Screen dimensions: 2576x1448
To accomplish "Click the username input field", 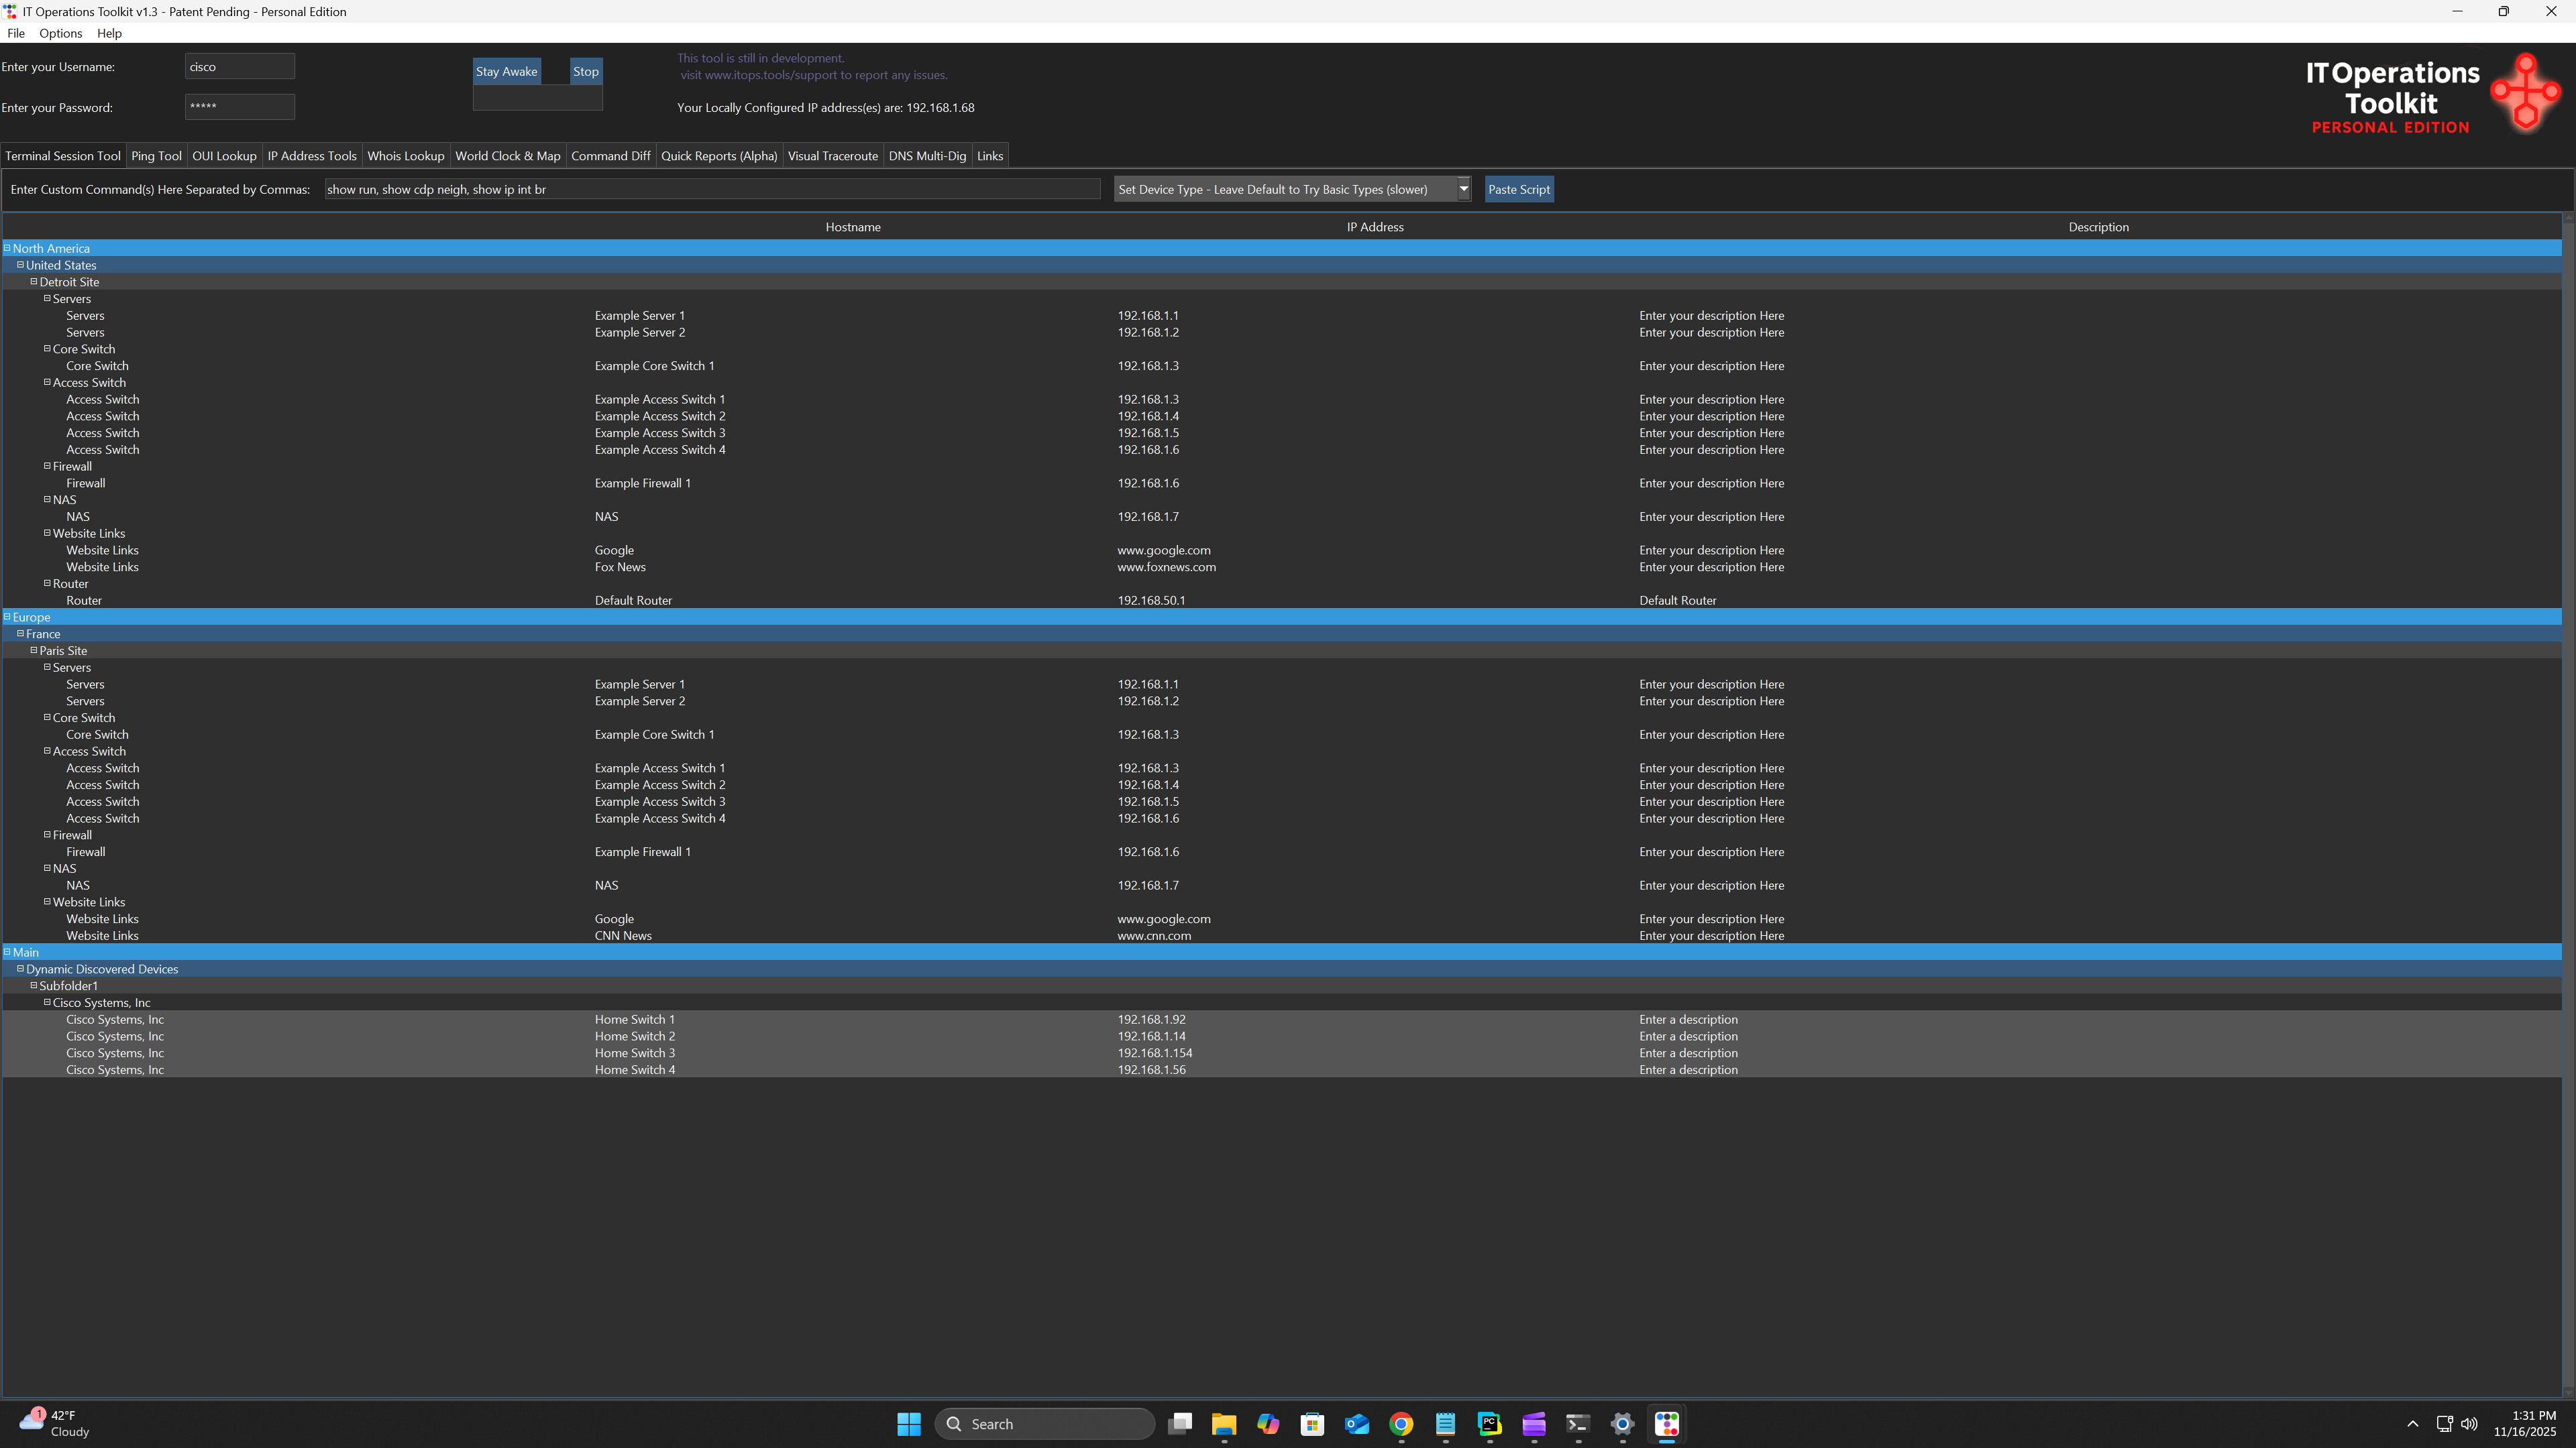I will [239, 66].
